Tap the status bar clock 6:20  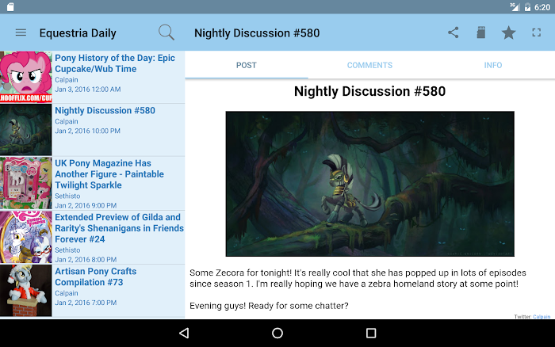(542, 7)
